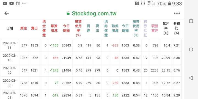Image resolution: width=198 pixels, height=99 pixels.
Task: Tap the 融資增減 column header
Action: tap(54, 28)
